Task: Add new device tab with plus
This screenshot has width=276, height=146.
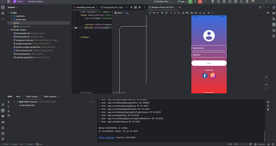Action: coord(180,7)
